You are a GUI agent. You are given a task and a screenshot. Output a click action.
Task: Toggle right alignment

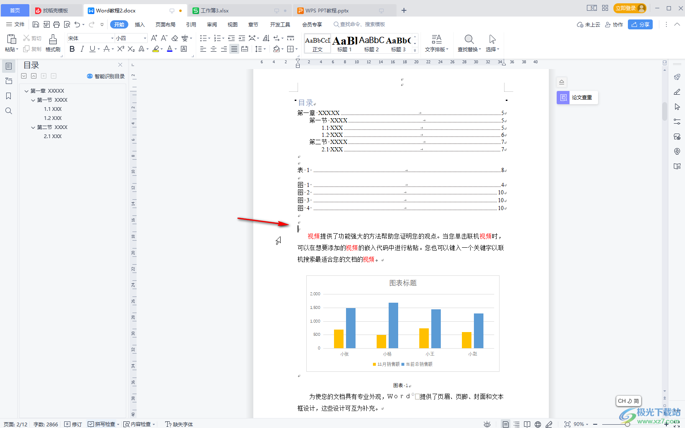click(x=224, y=49)
